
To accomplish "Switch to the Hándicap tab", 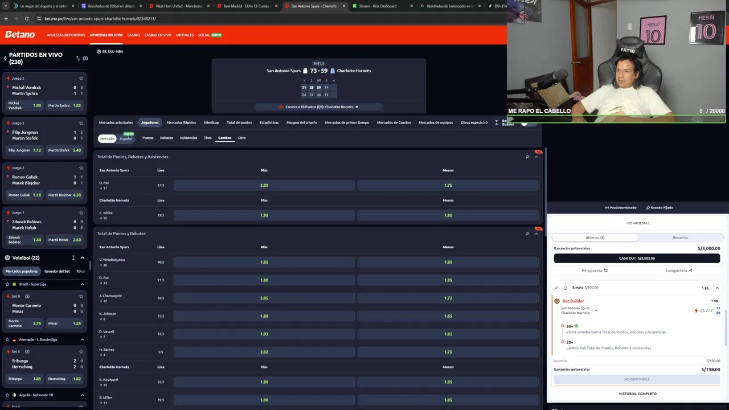I will pos(211,122).
